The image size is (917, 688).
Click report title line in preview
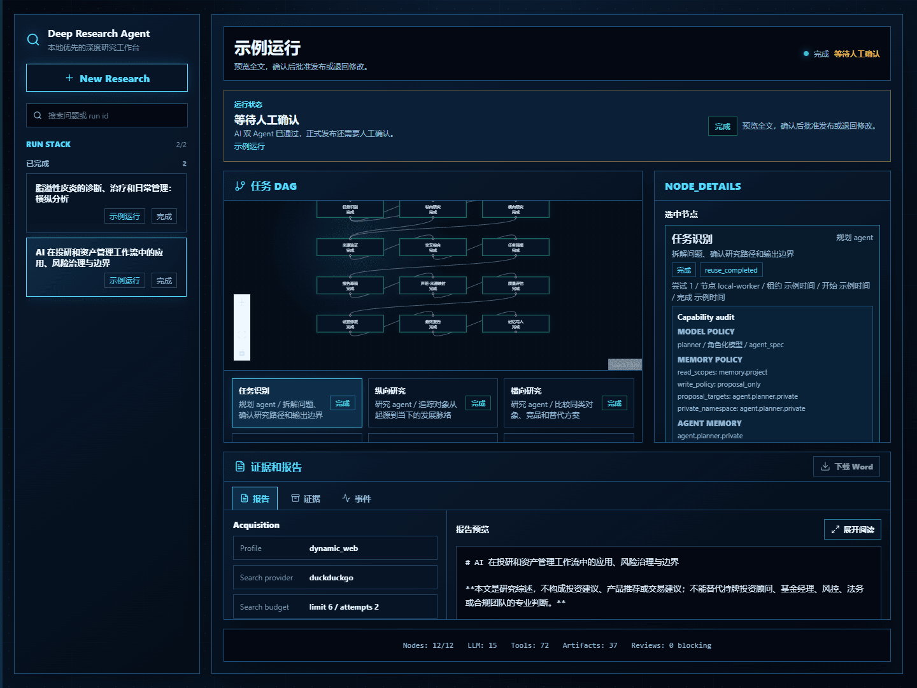572,562
